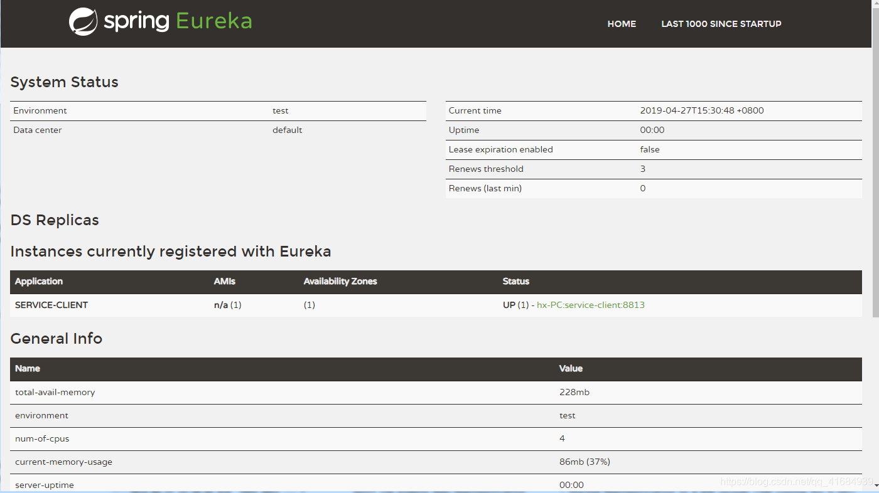Click the DS Replicas heading

pyautogui.click(x=55, y=220)
